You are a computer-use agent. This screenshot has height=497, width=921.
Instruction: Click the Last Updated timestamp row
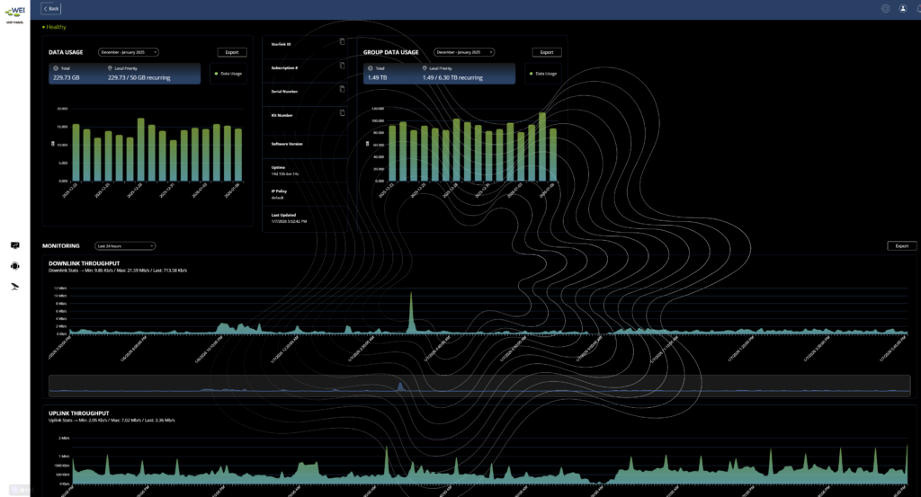click(x=306, y=218)
